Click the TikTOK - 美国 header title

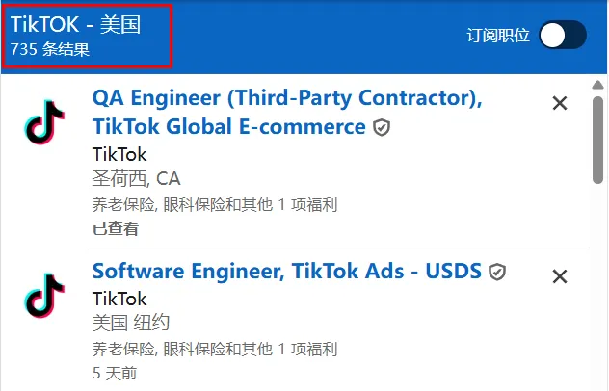pos(76,25)
